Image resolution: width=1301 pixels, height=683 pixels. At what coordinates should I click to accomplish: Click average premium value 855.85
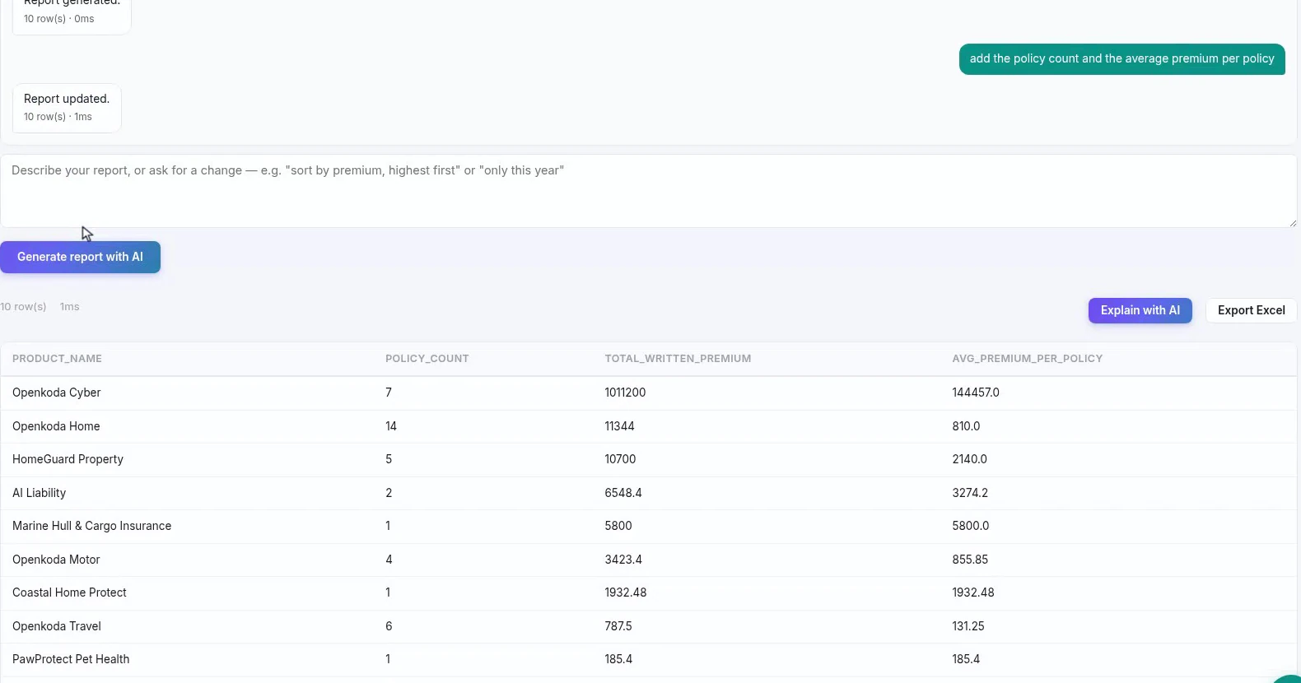coord(970,560)
